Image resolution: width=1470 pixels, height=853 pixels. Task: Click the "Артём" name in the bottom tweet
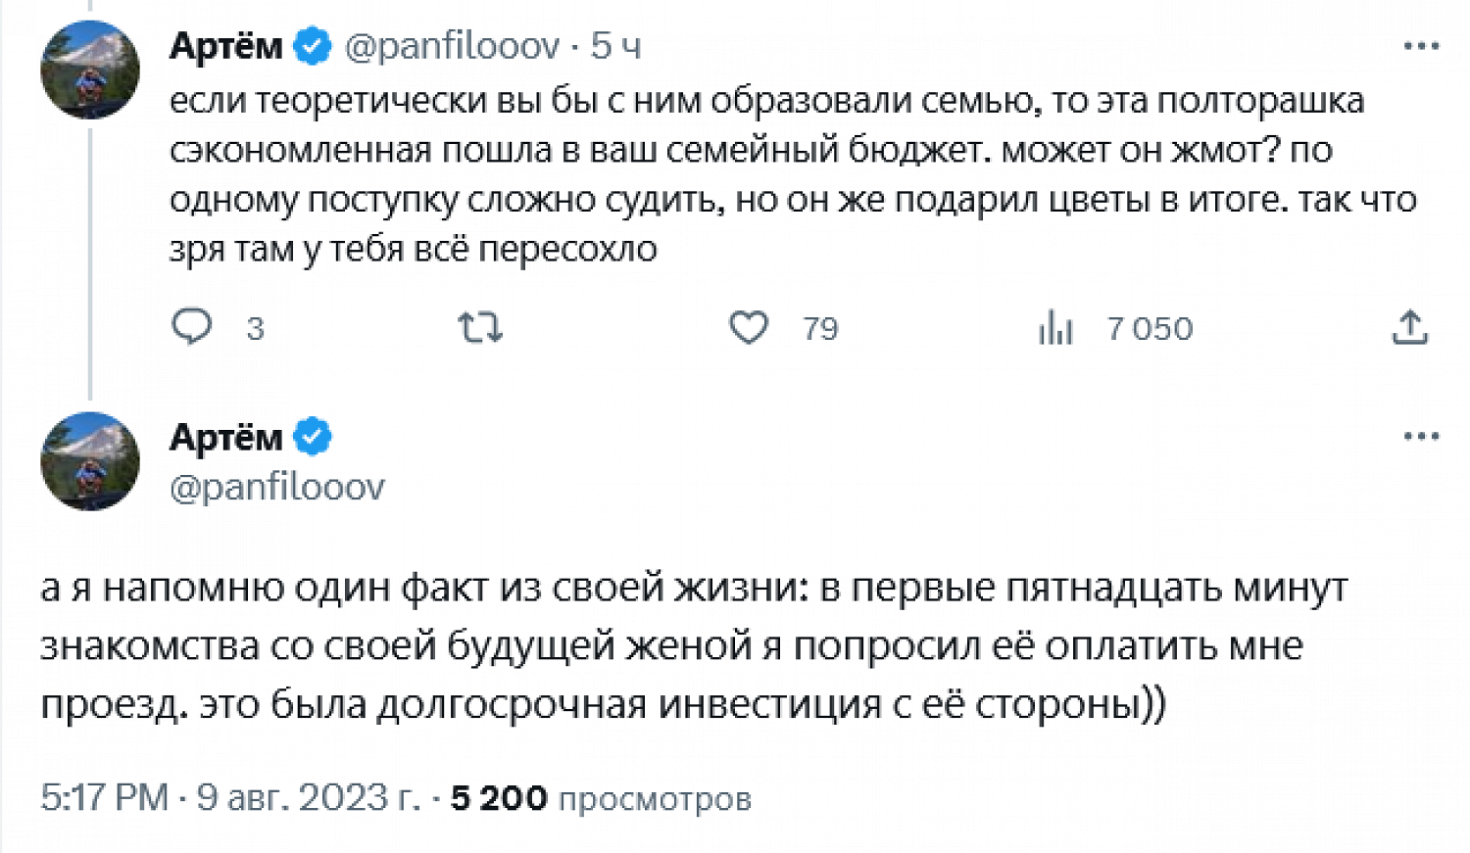[x=226, y=437]
